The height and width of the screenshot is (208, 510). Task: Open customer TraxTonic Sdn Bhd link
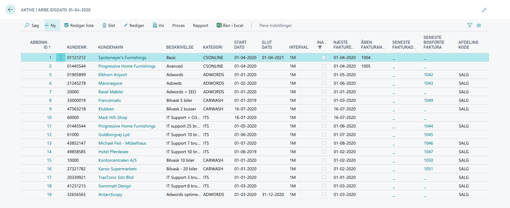(116, 177)
